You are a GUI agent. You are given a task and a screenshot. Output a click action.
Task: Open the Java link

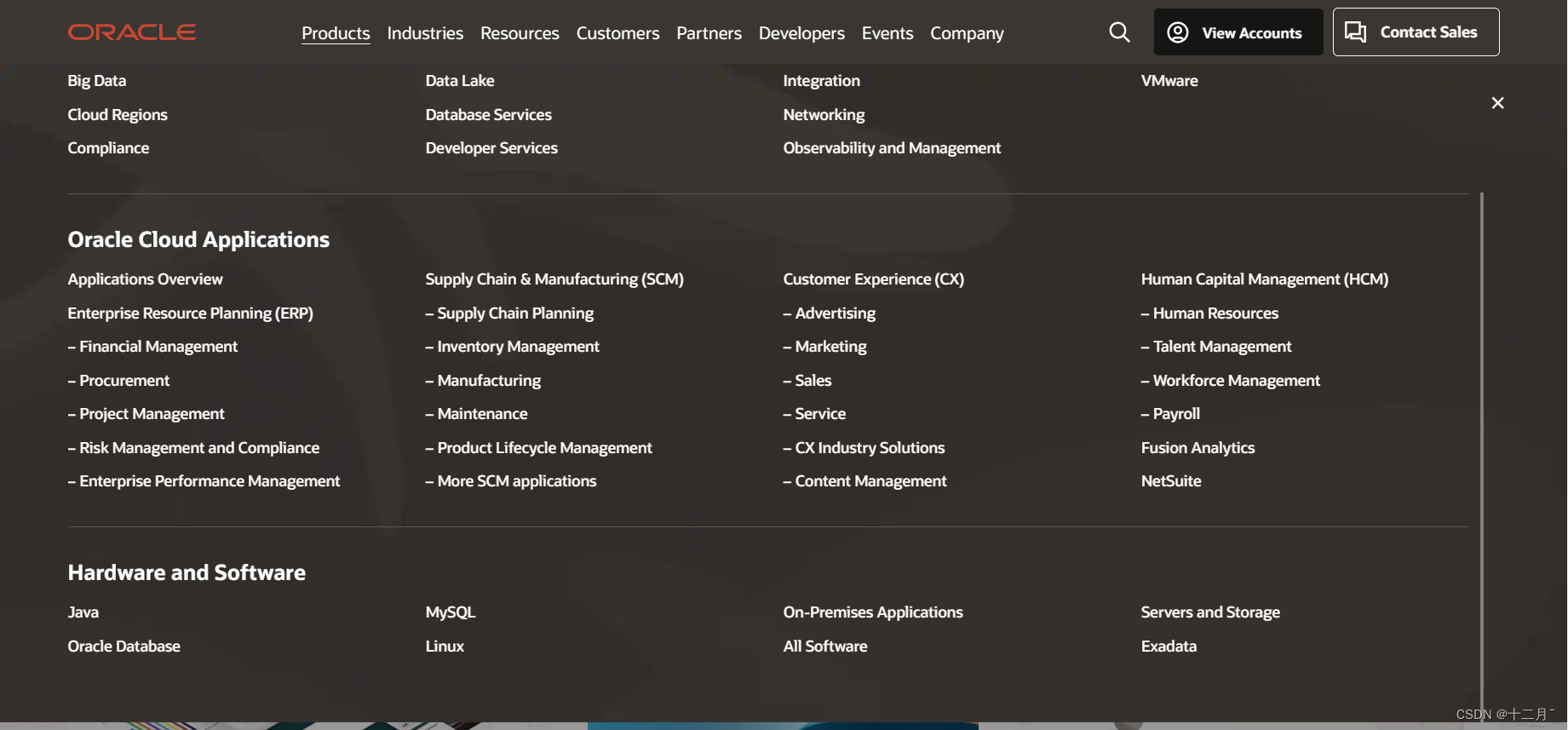pyautogui.click(x=83, y=612)
